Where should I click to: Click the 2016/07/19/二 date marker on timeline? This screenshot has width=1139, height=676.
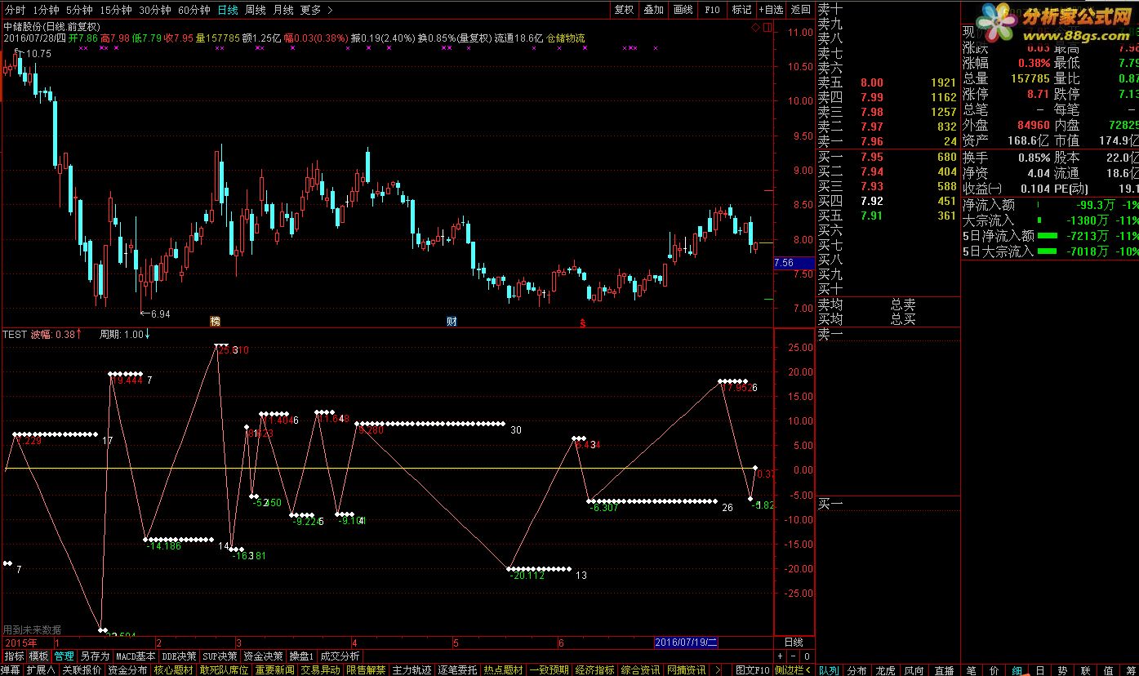pos(687,642)
